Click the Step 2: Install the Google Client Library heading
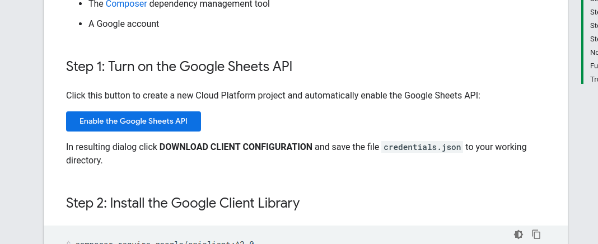 tap(183, 203)
